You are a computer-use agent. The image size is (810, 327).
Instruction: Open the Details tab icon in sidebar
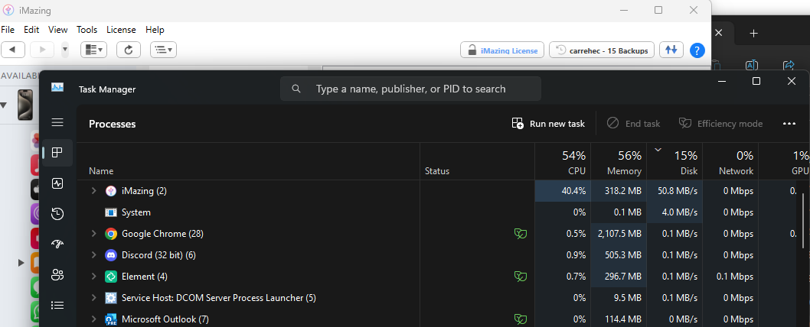pyautogui.click(x=57, y=306)
